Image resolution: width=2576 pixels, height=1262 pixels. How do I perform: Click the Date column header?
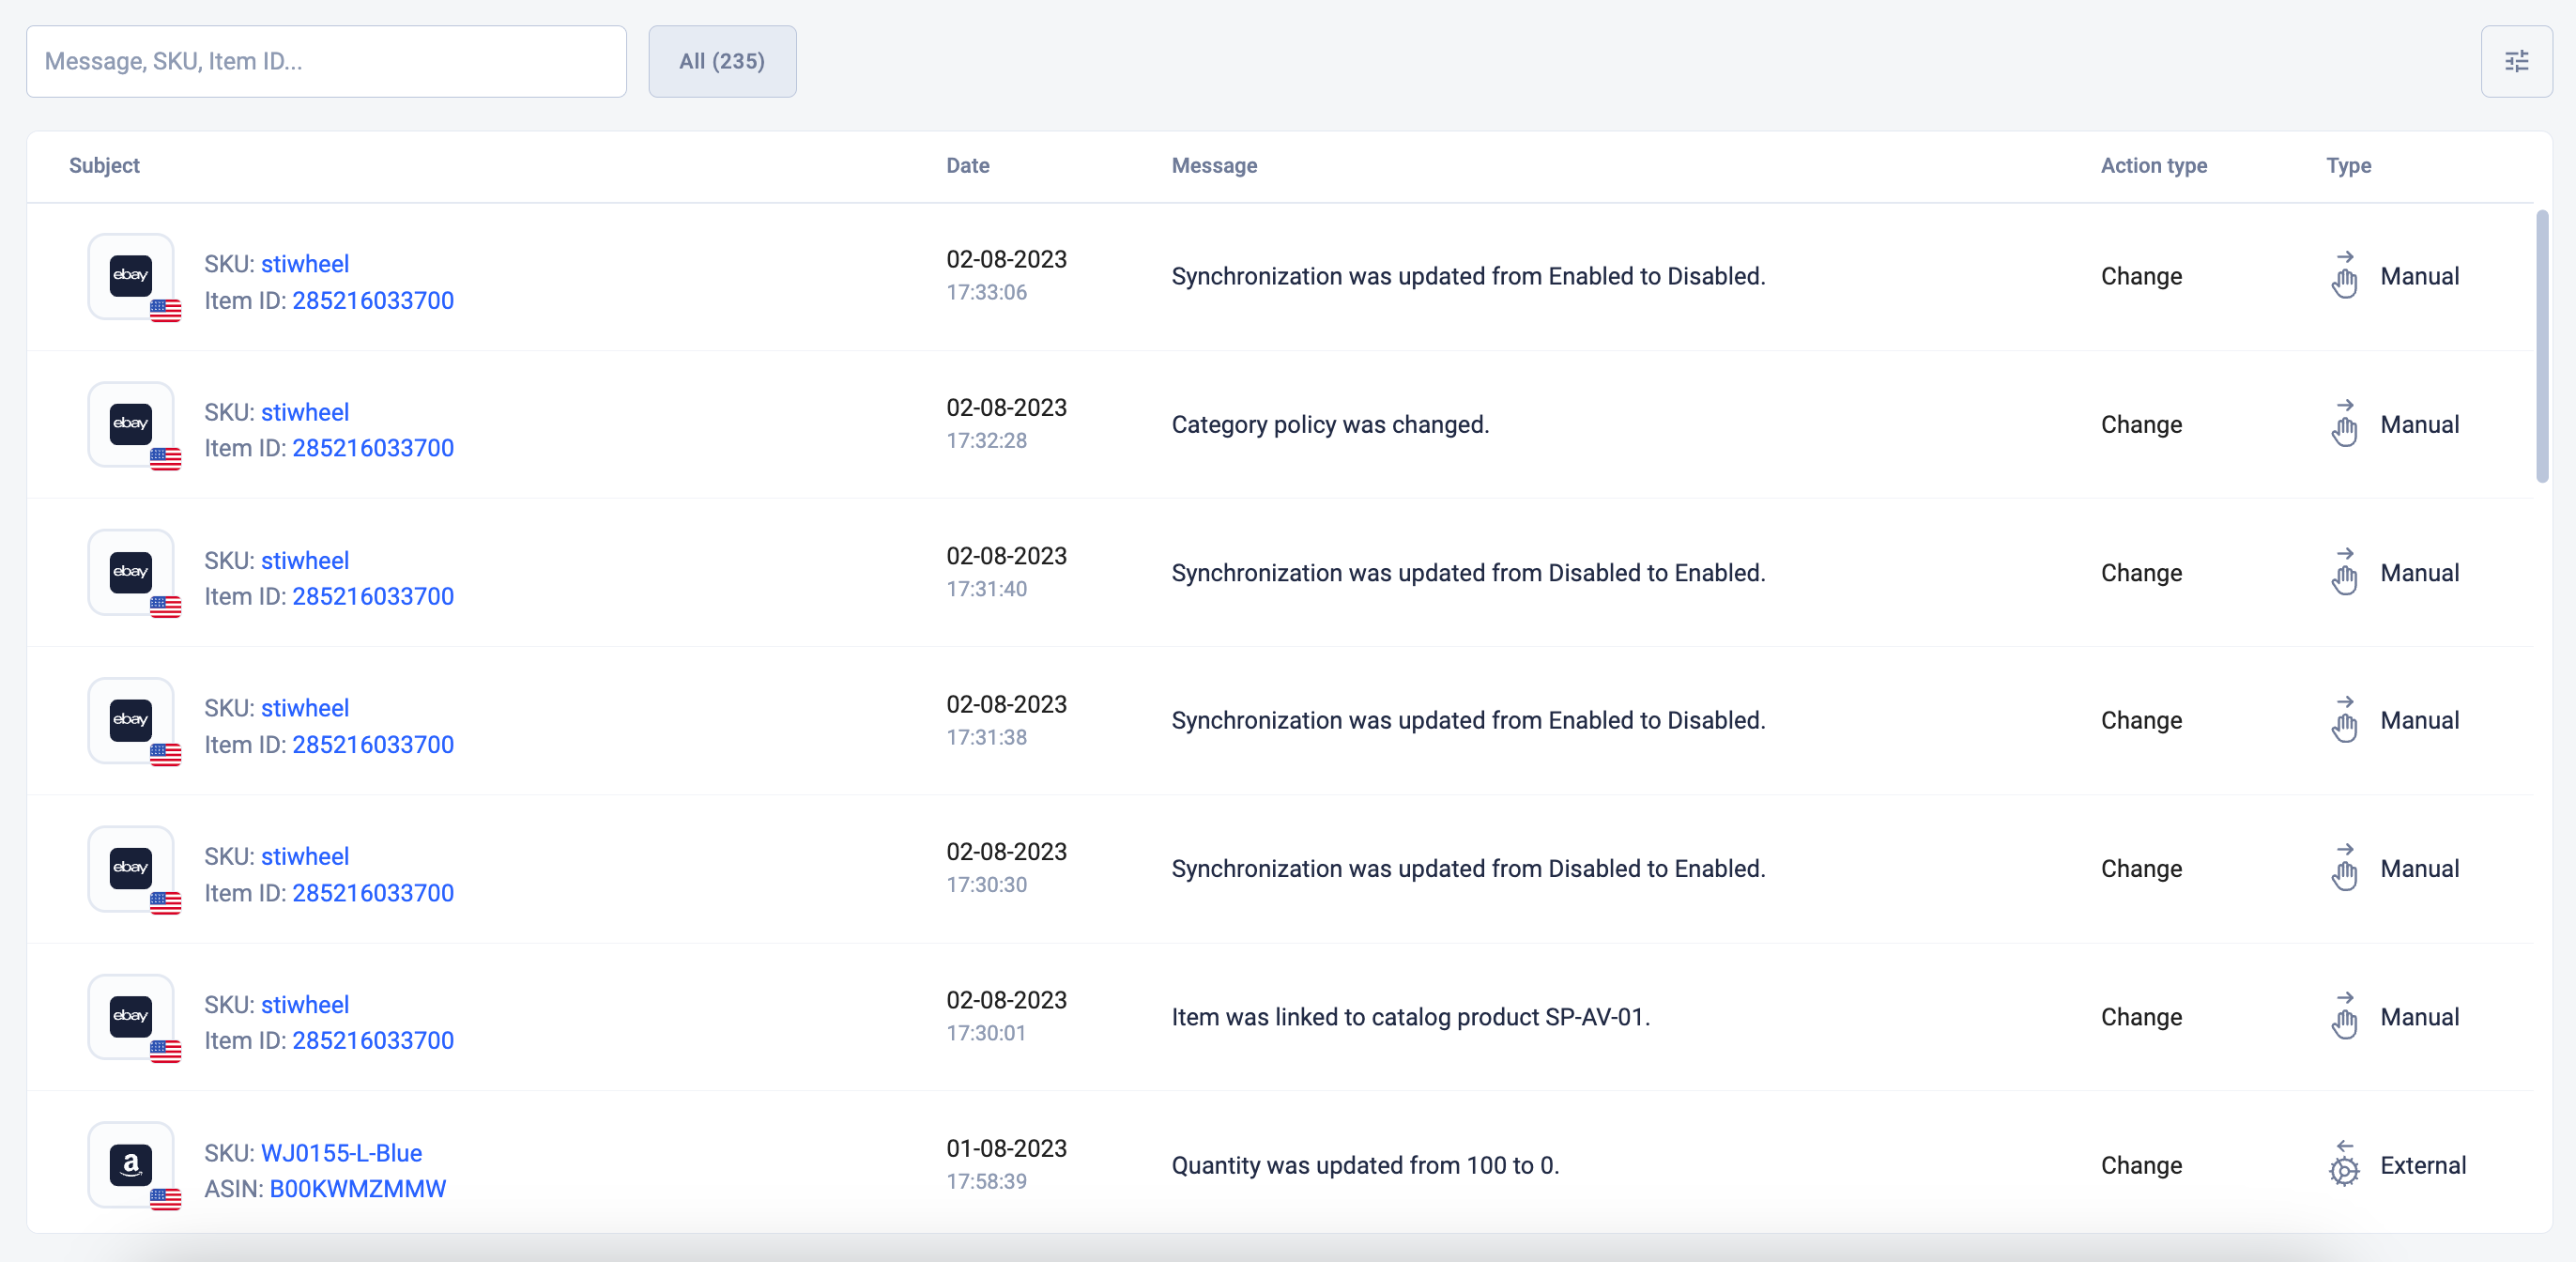(x=967, y=166)
